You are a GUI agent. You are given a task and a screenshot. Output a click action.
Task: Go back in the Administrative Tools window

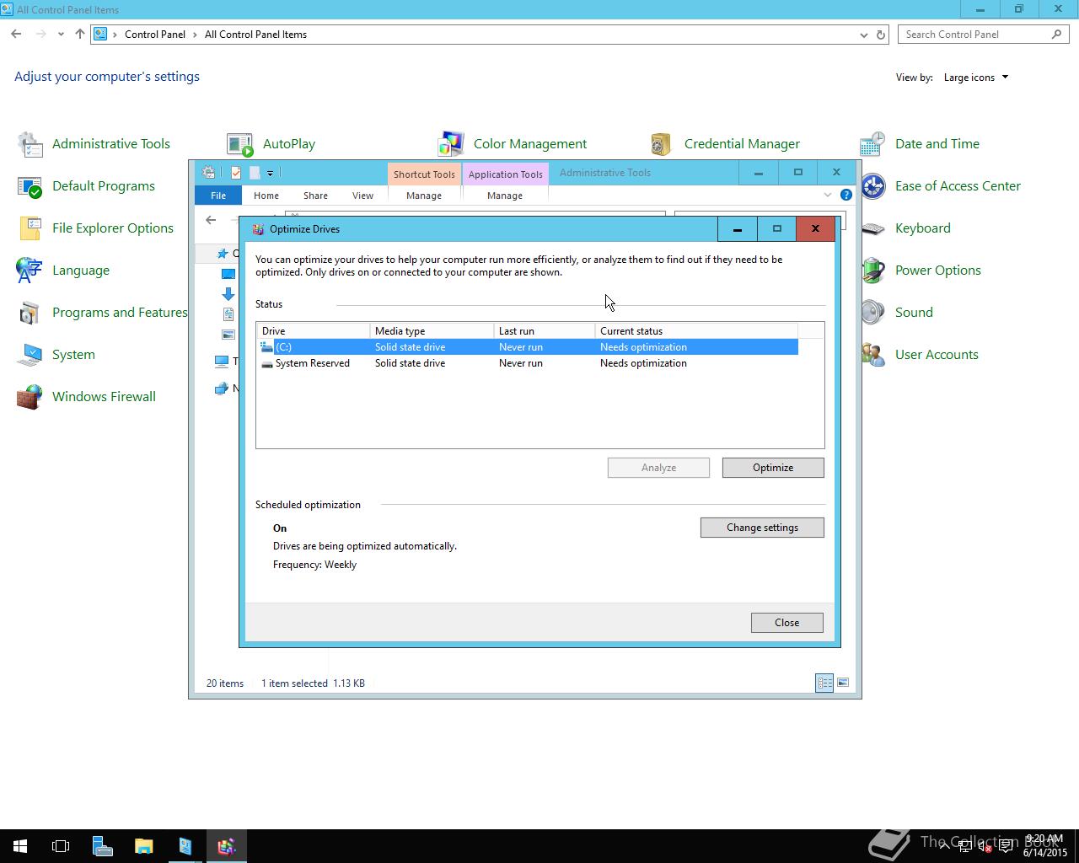[211, 220]
